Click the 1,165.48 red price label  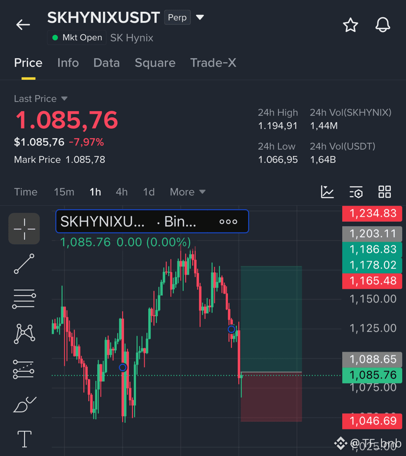tap(372, 281)
